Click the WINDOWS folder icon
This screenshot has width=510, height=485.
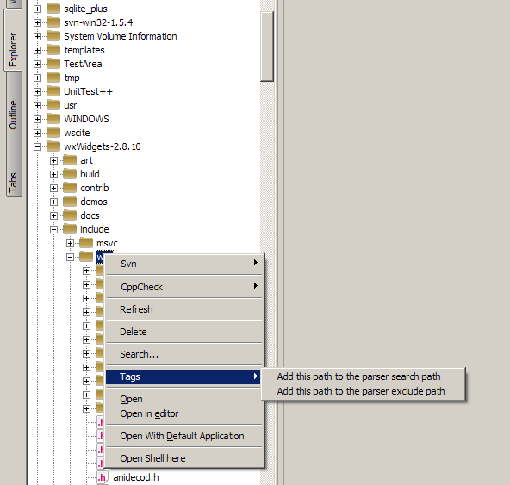coord(53,119)
